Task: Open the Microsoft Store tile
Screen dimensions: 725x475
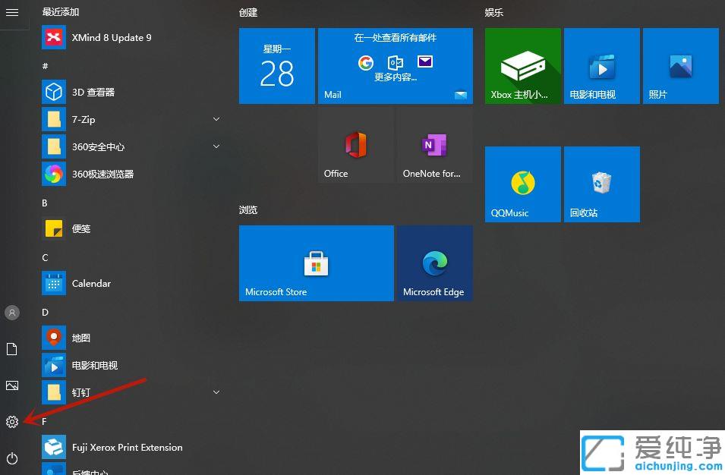Action: point(316,263)
